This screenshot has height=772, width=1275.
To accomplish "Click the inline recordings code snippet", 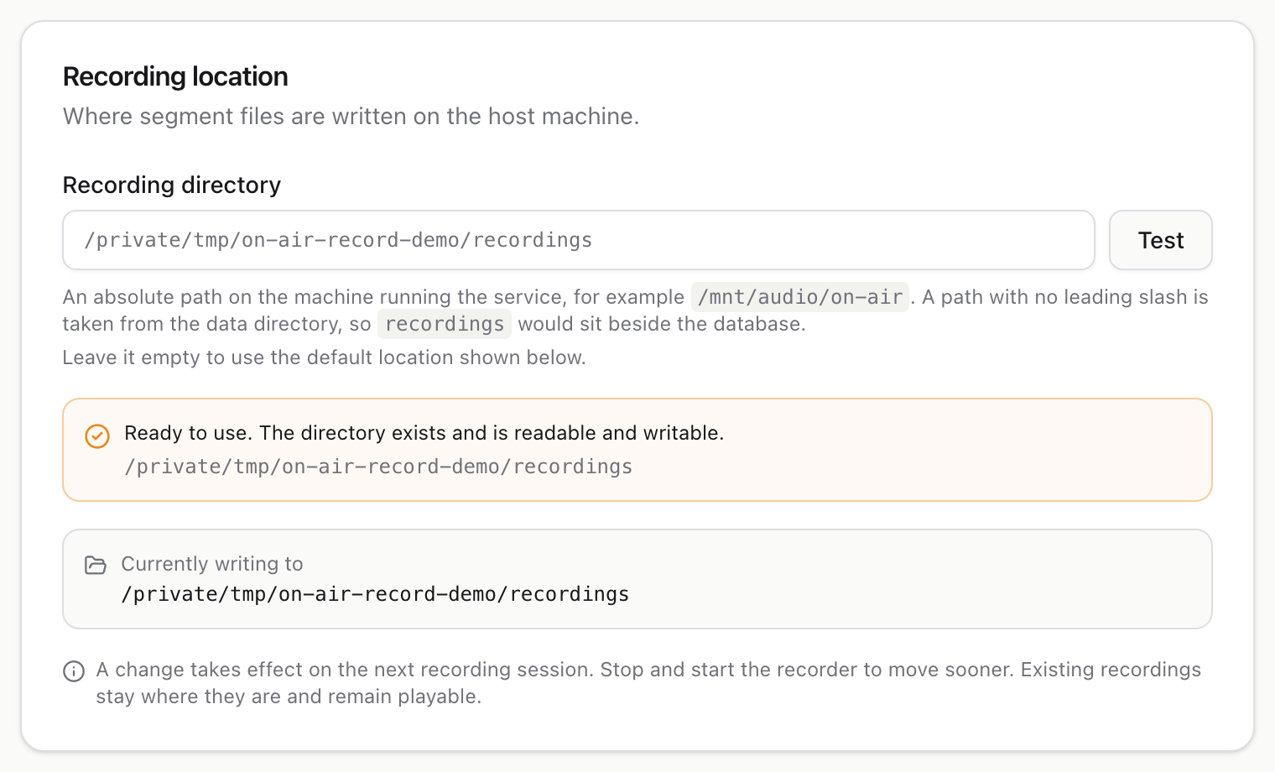I will point(445,324).
